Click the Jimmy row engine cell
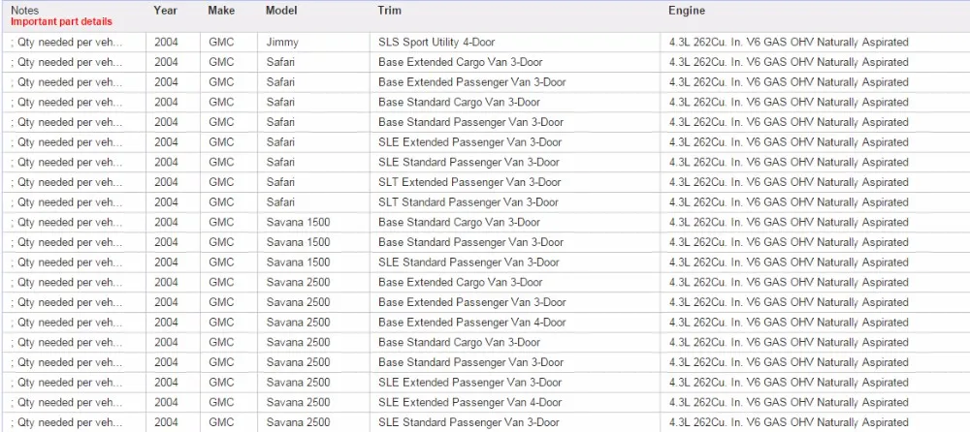This screenshot has width=970, height=432. [789, 43]
